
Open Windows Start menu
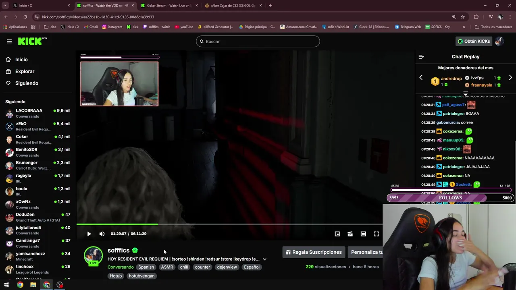tap(6, 285)
